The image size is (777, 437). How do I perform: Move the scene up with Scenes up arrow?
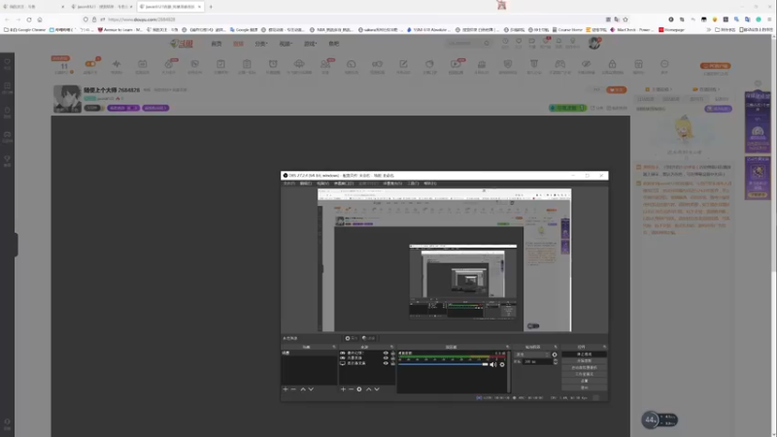303,389
